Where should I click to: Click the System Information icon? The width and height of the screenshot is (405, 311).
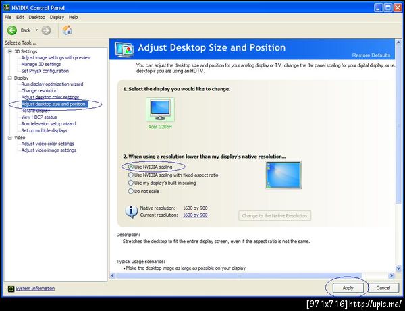point(11,289)
